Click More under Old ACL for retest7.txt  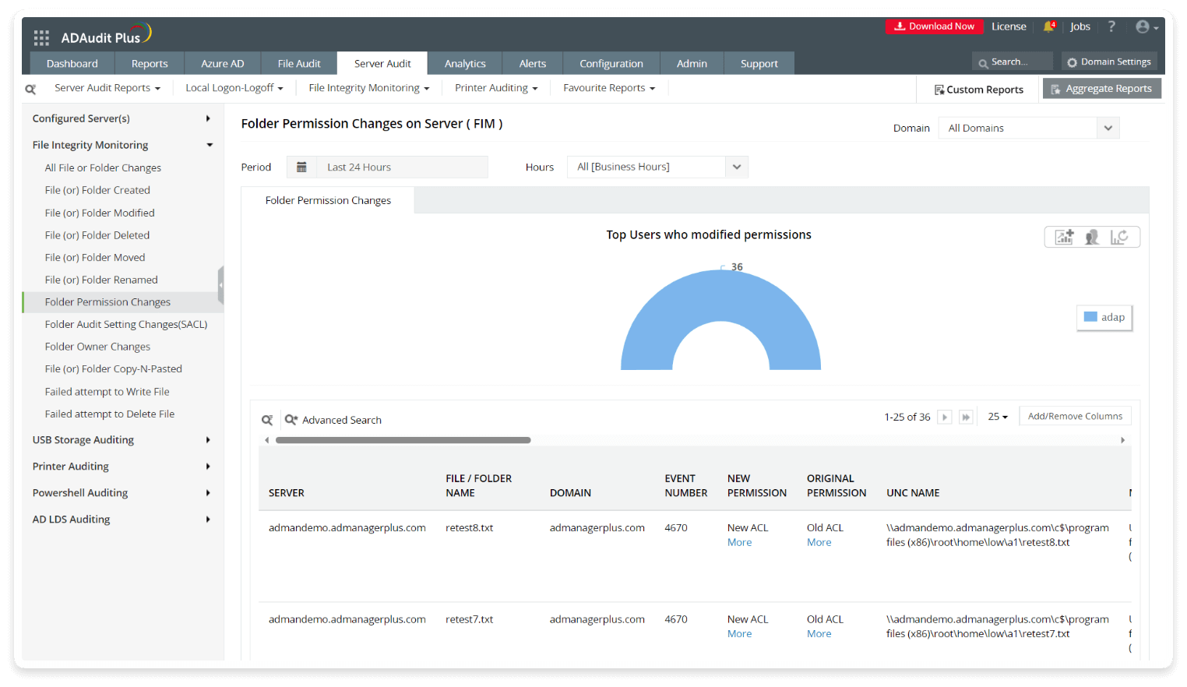point(819,634)
